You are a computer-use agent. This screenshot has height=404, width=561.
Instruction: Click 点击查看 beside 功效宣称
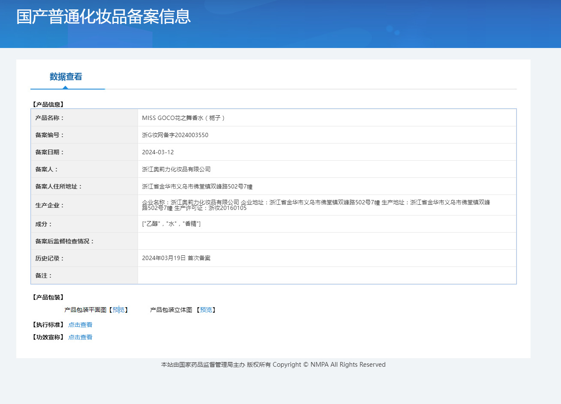point(80,337)
